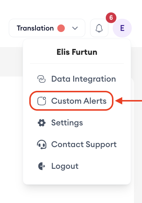
Task: Click the E user avatar
Action: 122,28
